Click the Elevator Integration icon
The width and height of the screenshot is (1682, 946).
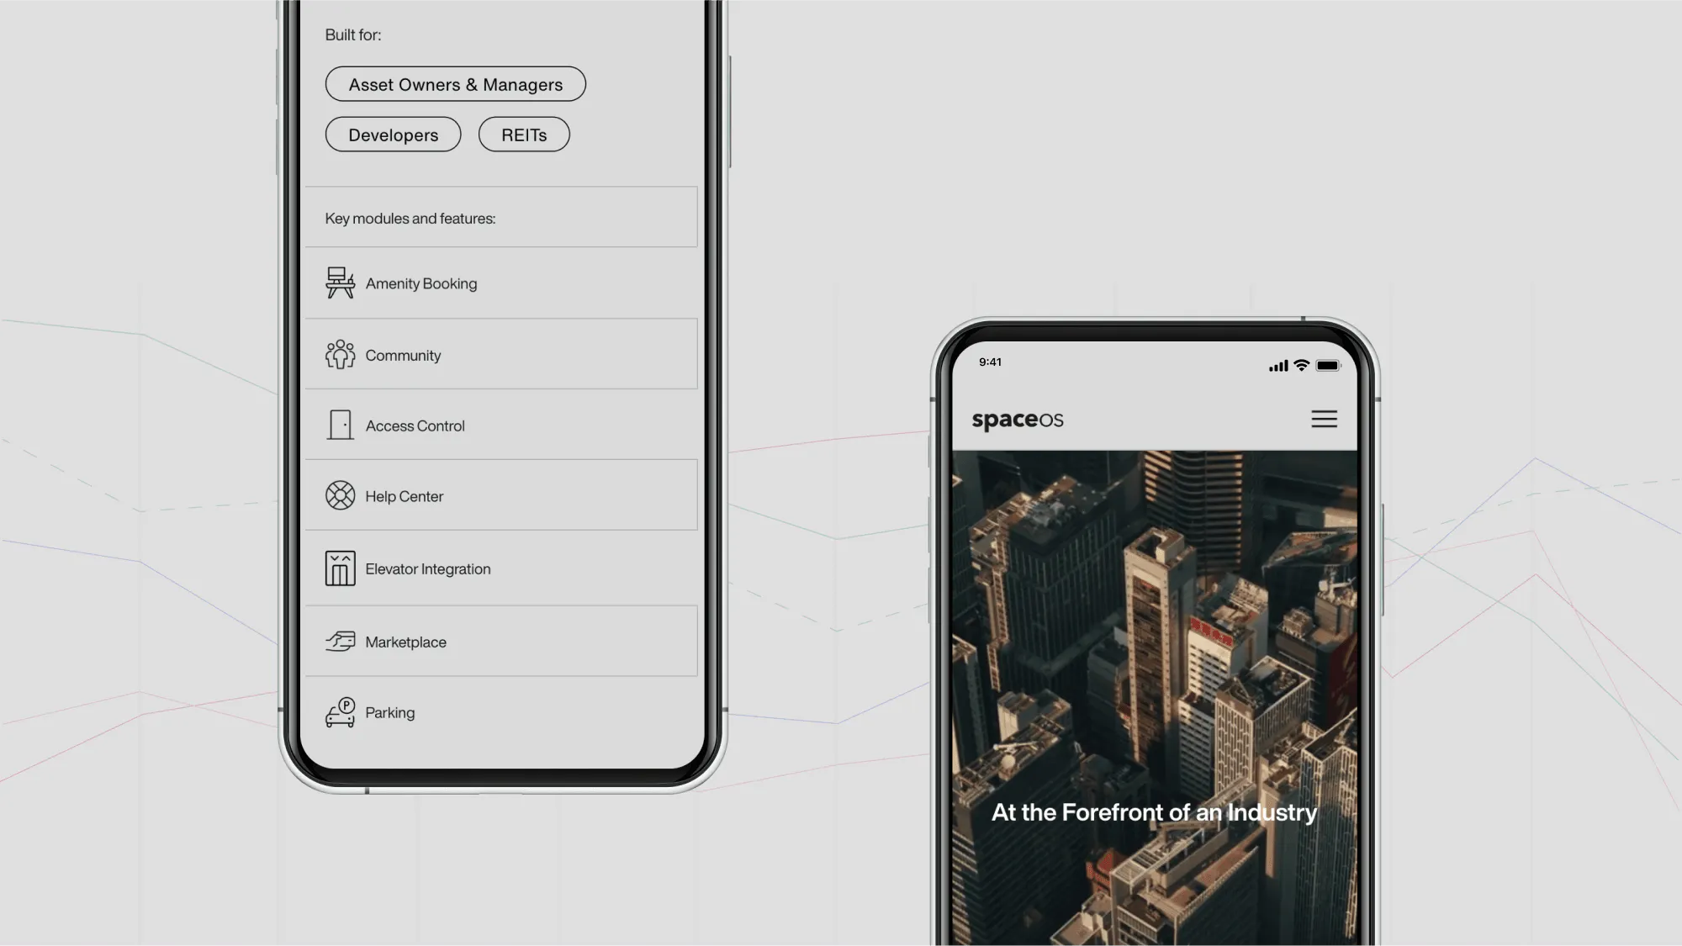click(340, 568)
